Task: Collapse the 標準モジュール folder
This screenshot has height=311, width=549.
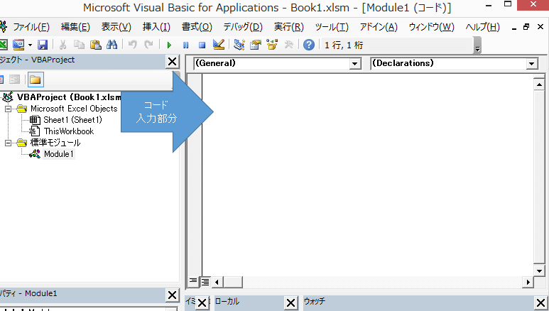Action: click(x=8, y=143)
